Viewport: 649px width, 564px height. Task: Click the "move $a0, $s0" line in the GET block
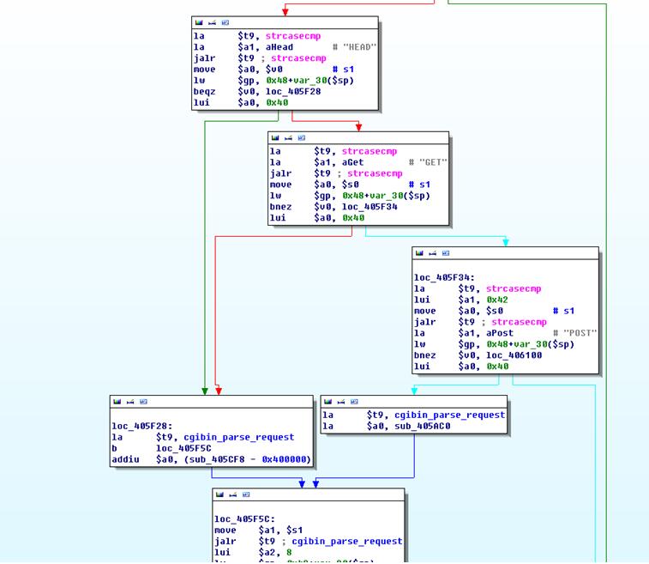(315, 185)
